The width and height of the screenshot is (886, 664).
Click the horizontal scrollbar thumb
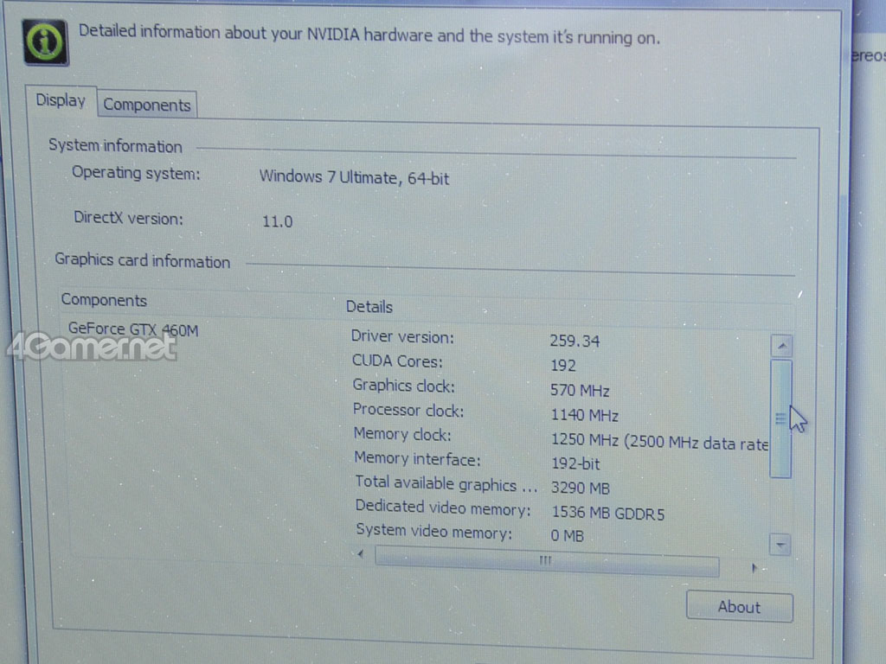547,560
